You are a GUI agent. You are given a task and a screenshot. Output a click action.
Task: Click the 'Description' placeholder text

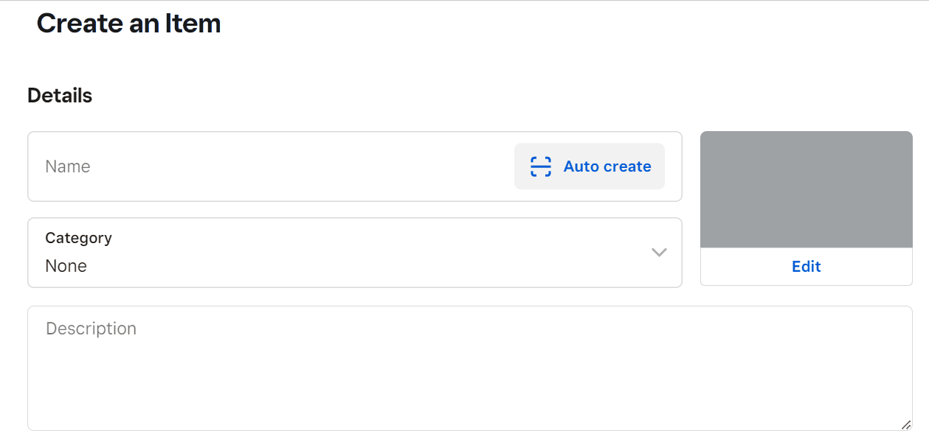[x=91, y=329]
